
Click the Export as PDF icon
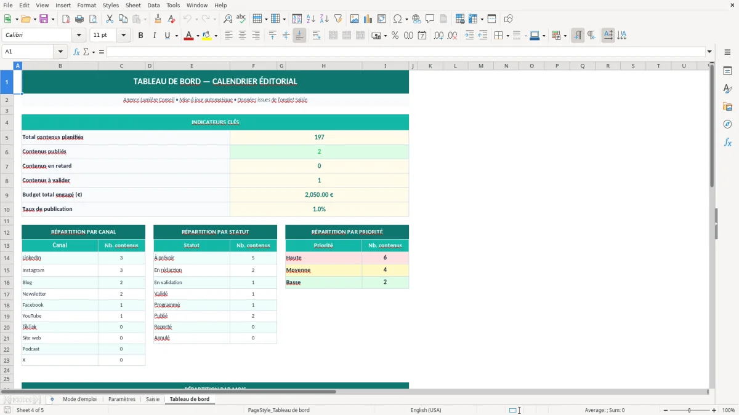coord(66,19)
